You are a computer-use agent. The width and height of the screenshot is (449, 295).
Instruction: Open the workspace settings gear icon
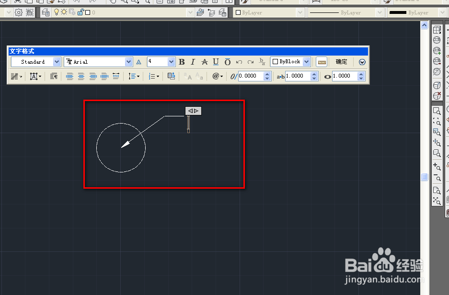point(19,12)
